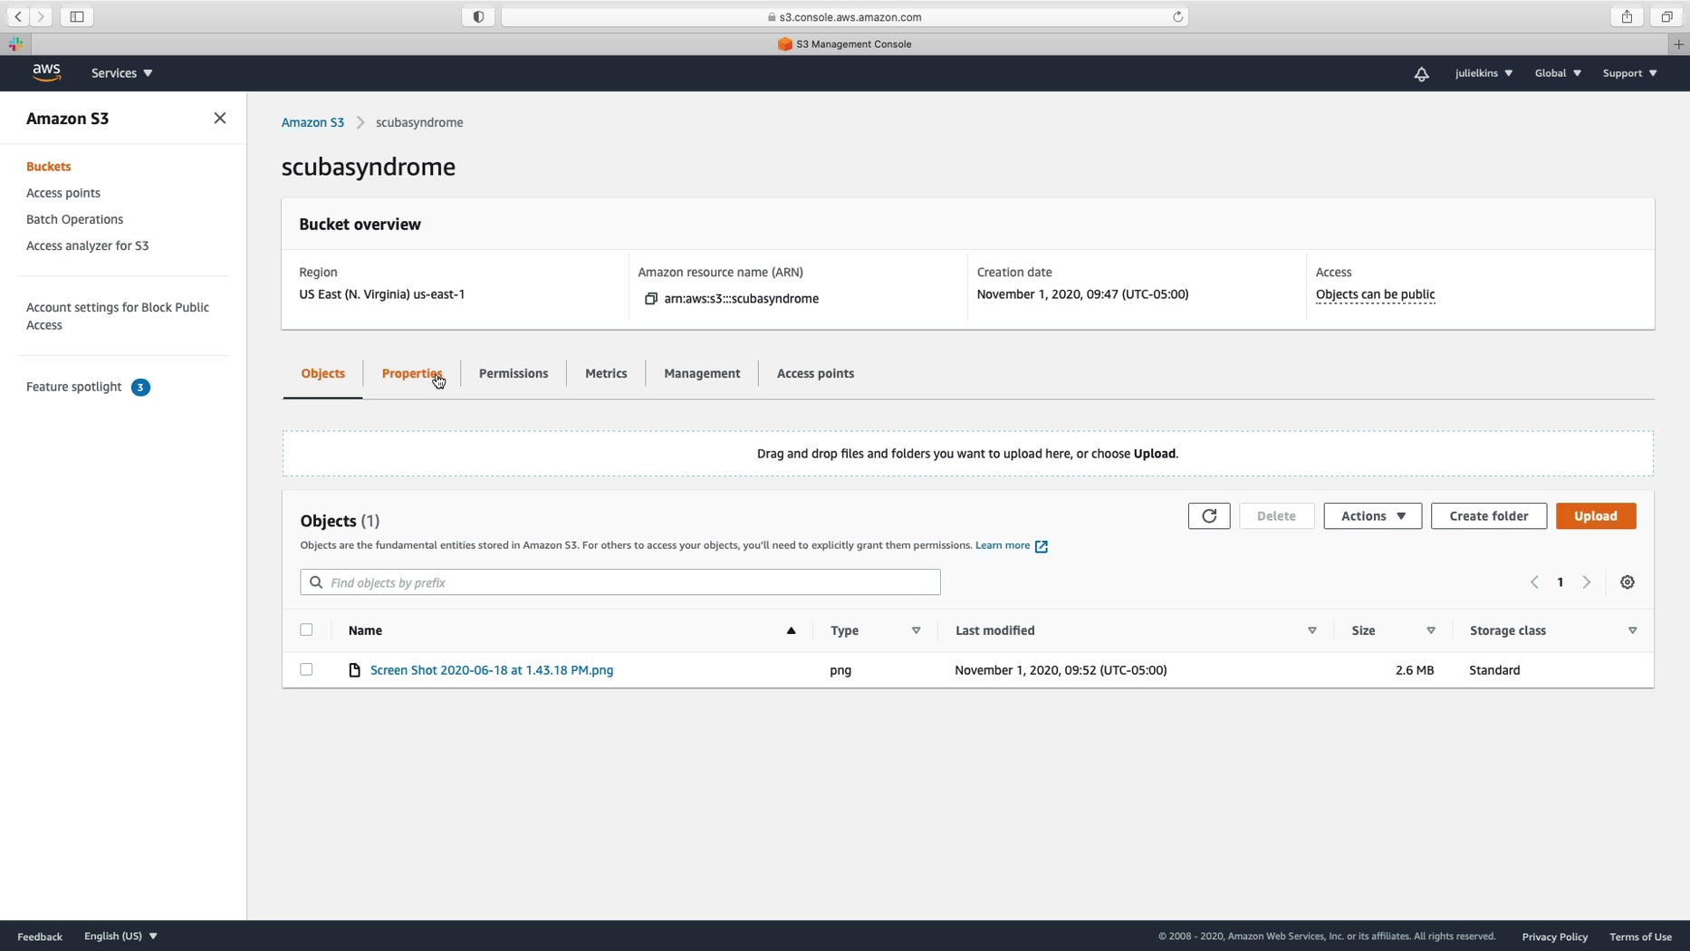
Task: Open Account settings for Block Public Access
Action: 118,316
